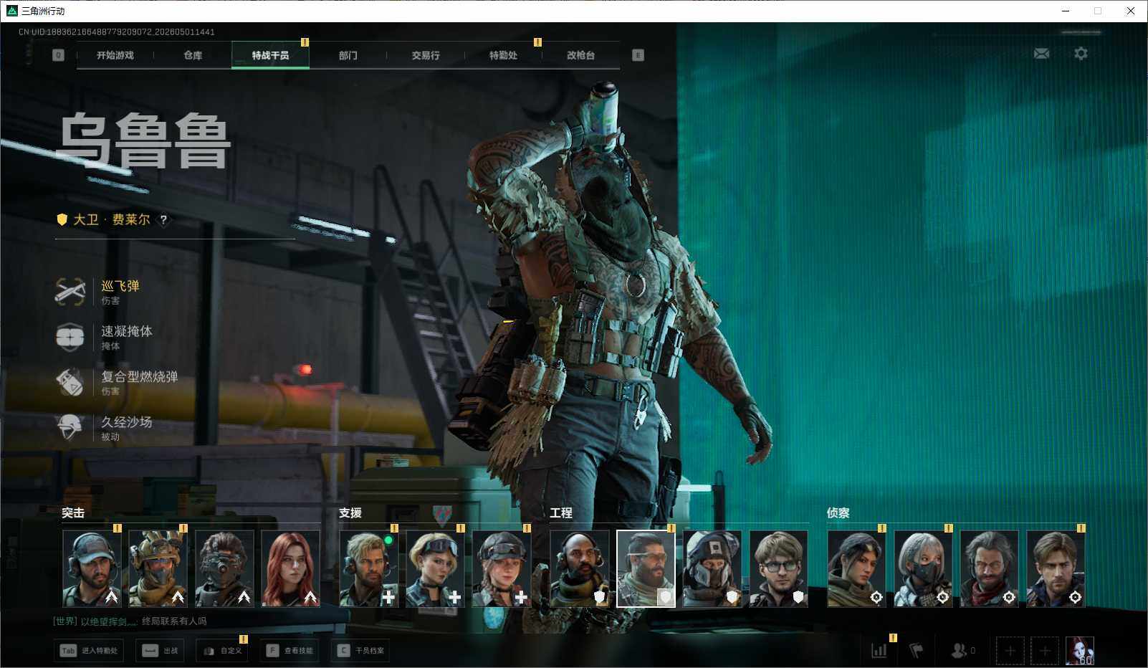Screen dimensions: 1148x668
Task: Open the player avatar with level 60
Action: click(x=1080, y=651)
